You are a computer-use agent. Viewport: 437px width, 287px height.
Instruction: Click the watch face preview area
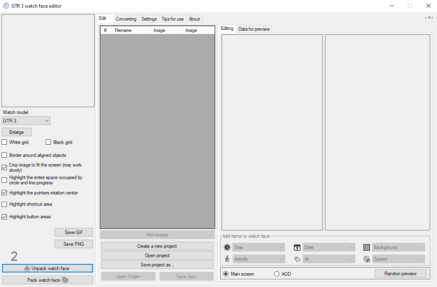48,61
